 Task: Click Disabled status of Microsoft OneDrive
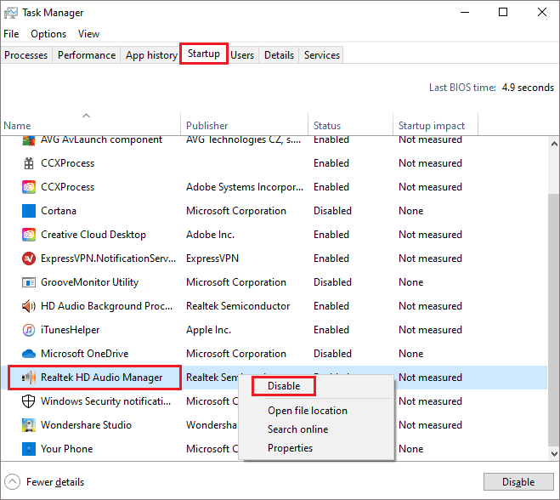click(332, 354)
